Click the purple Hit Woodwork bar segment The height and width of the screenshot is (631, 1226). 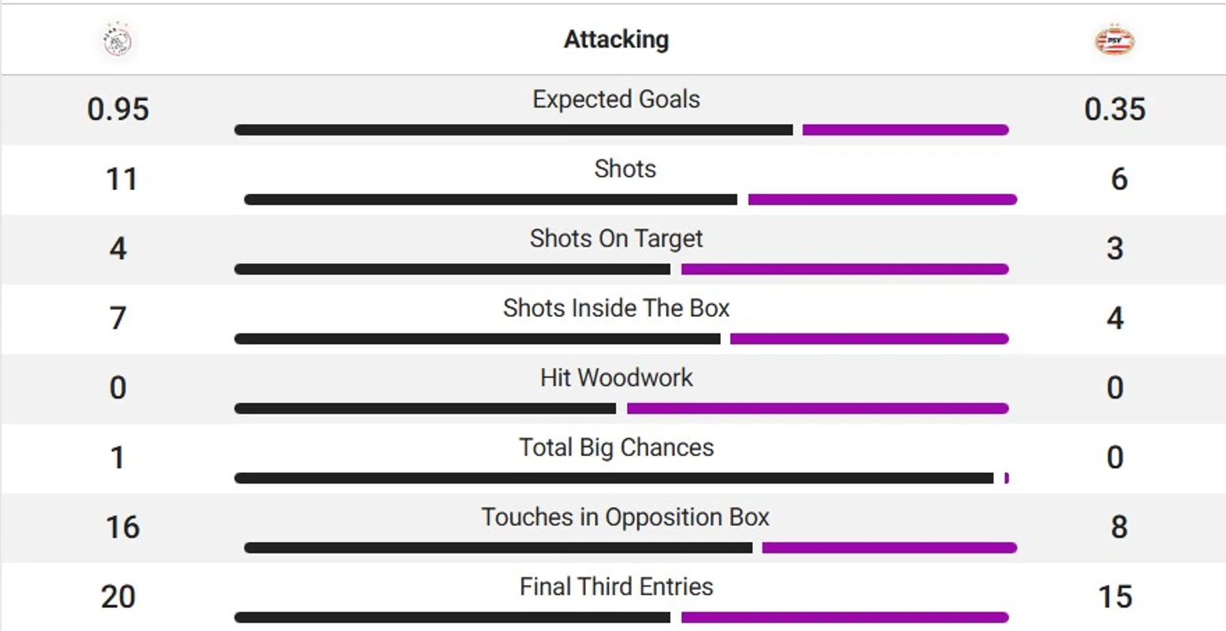[817, 409]
